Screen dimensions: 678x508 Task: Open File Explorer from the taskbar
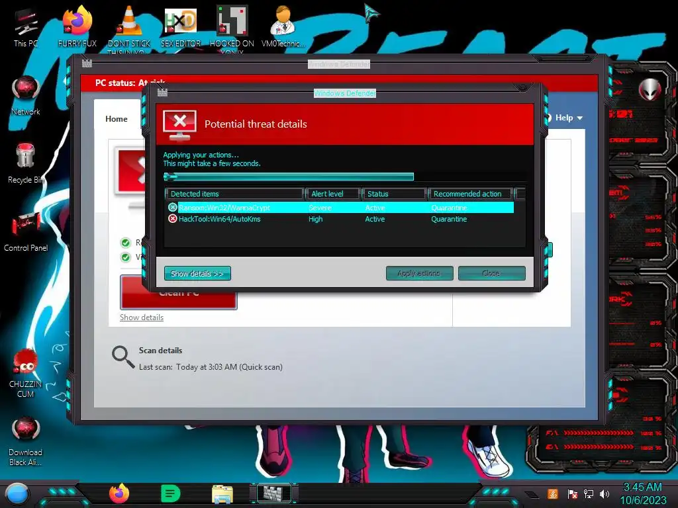[222, 494]
